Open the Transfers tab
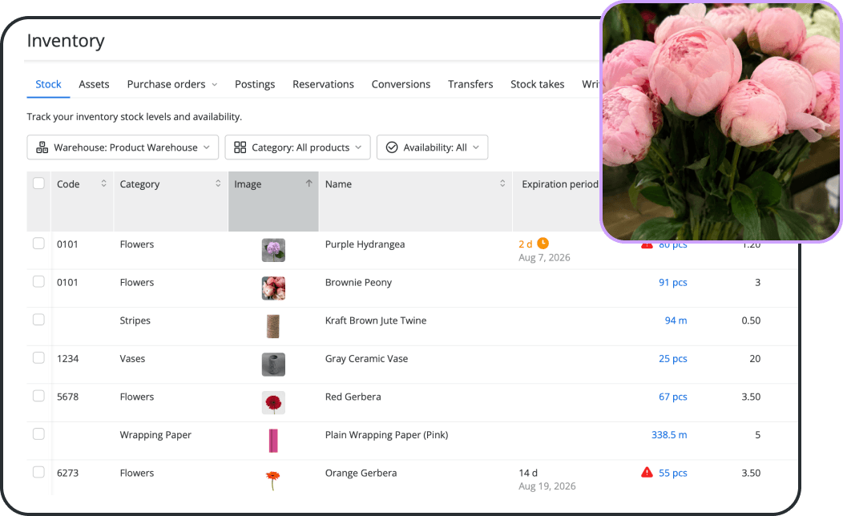 (470, 84)
